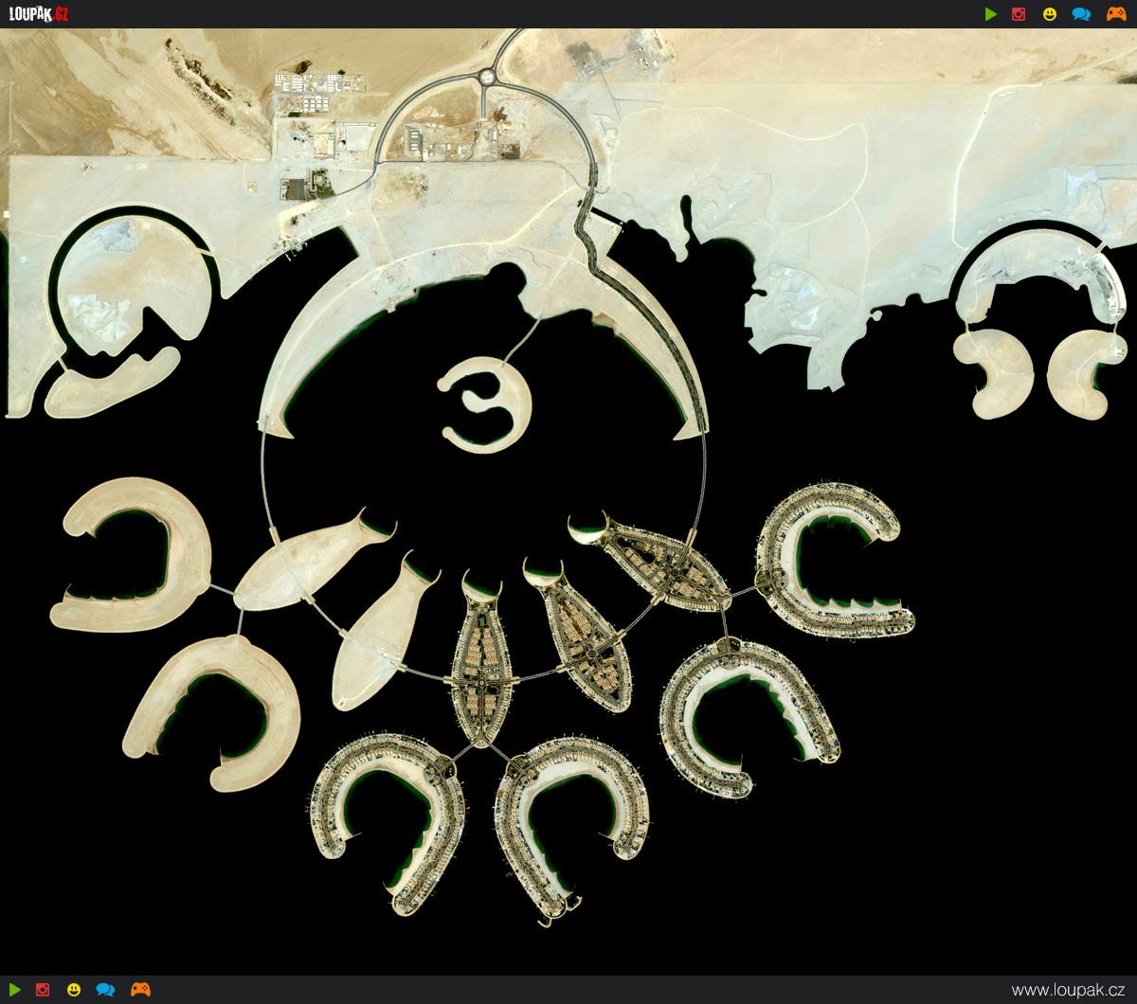Image resolution: width=1137 pixels, height=1004 pixels.
Task: Open the orange gamepad in bottom bar
Action: click(x=140, y=990)
